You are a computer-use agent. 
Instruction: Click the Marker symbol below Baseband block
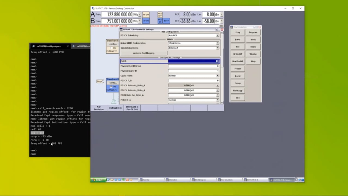(114, 101)
